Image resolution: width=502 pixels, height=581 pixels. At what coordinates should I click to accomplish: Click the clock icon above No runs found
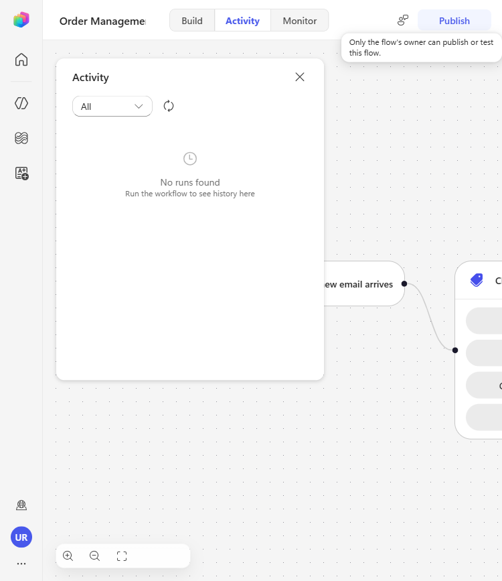(190, 159)
